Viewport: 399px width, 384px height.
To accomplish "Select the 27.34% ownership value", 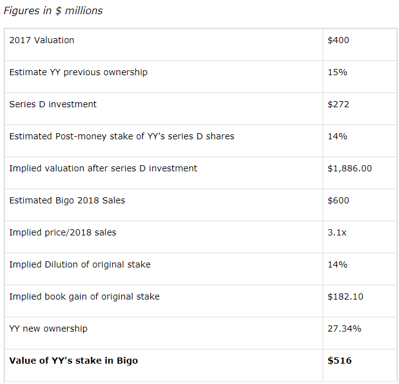I will (344, 329).
